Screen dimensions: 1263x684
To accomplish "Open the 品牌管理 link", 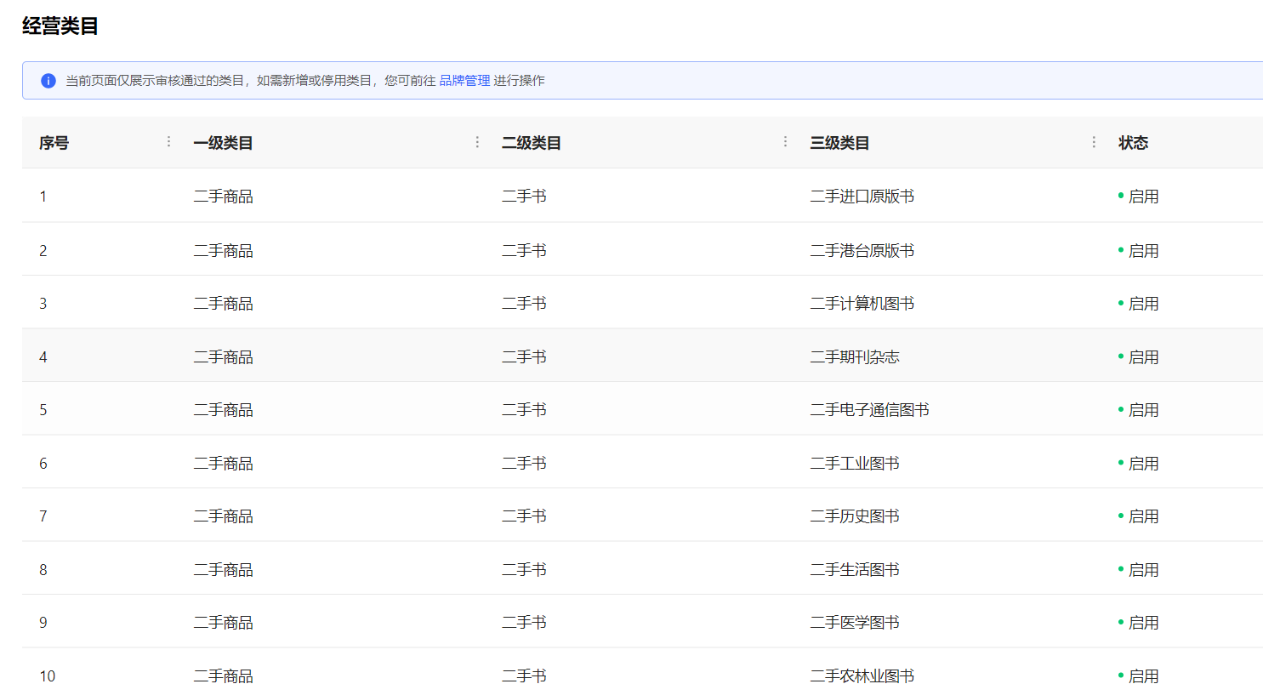I will 464,81.
